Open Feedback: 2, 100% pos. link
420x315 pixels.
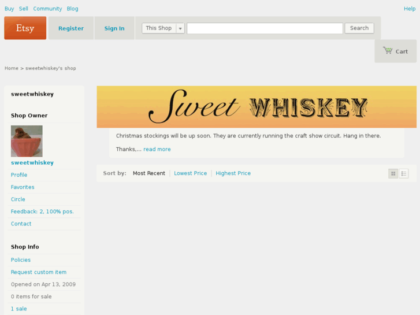pyautogui.click(x=42, y=212)
